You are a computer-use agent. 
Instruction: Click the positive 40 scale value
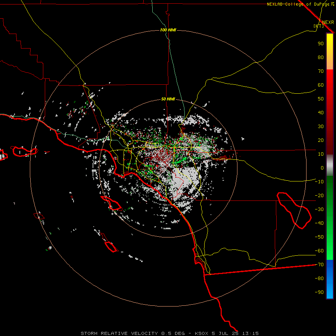pyautogui.click(x=321, y=112)
